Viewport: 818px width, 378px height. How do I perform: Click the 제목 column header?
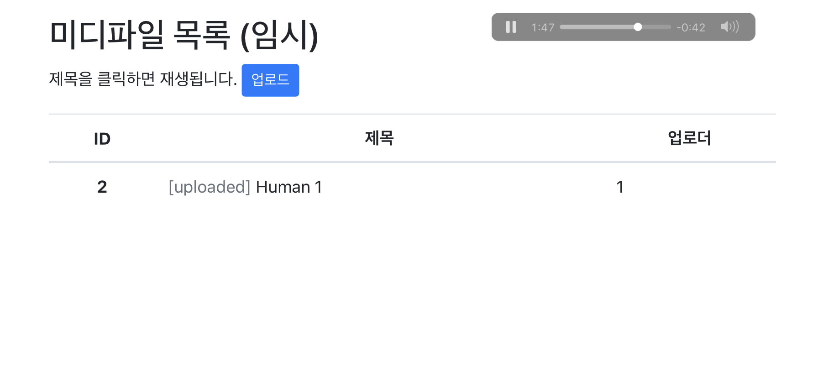click(379, 138)
